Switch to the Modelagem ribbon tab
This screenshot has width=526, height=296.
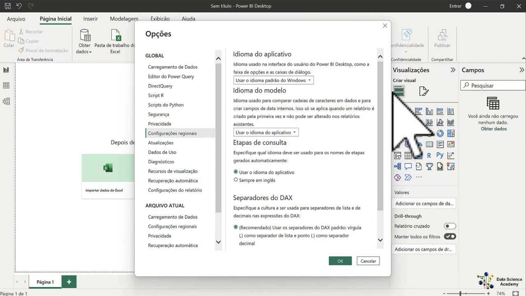pos(124,19)
